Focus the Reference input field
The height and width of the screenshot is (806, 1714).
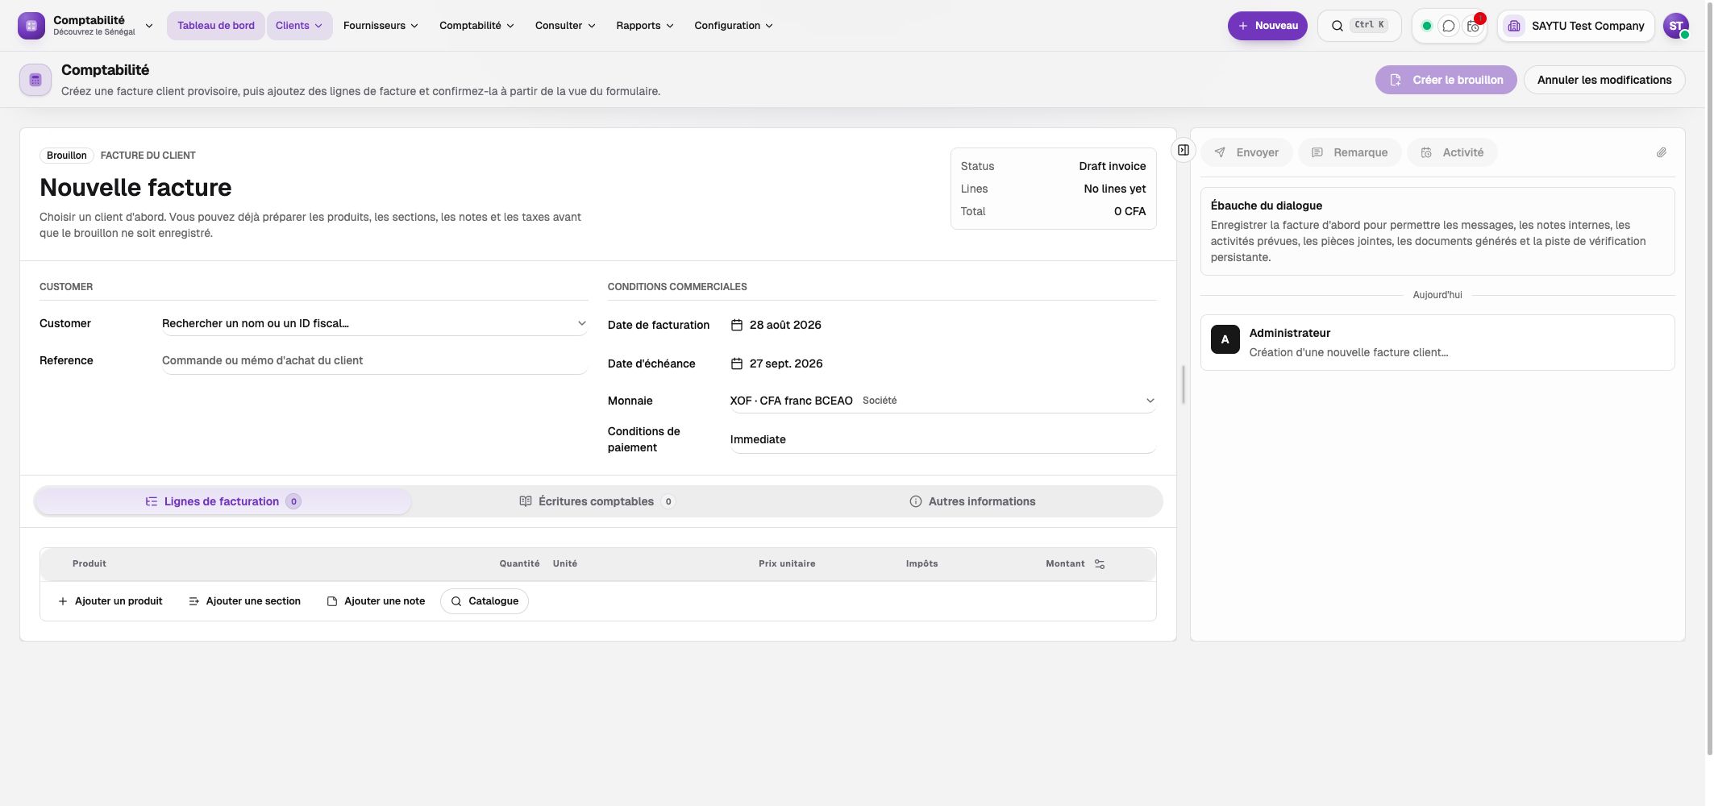coord(374,360)
